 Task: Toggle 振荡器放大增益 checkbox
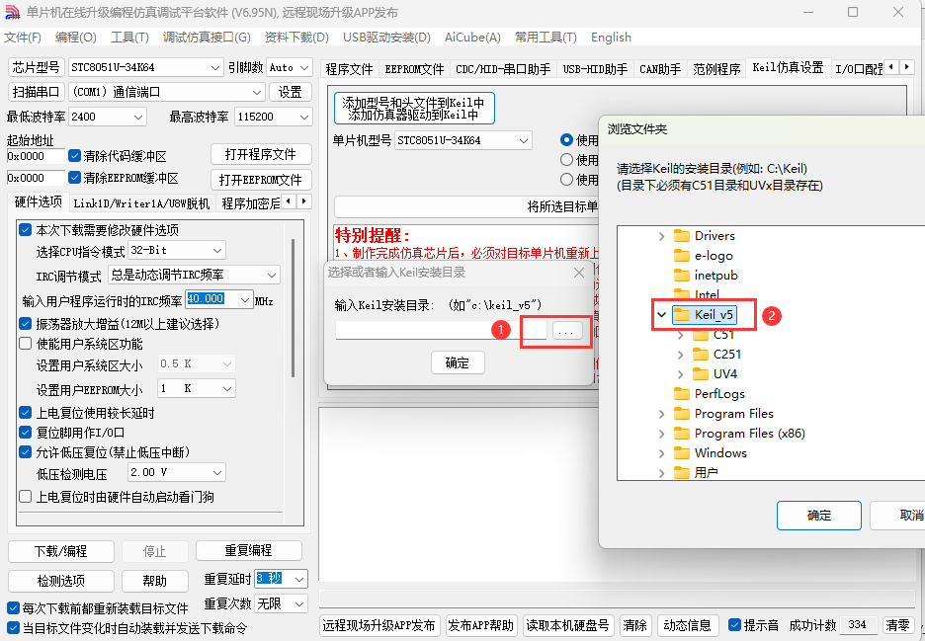point(26,323)
